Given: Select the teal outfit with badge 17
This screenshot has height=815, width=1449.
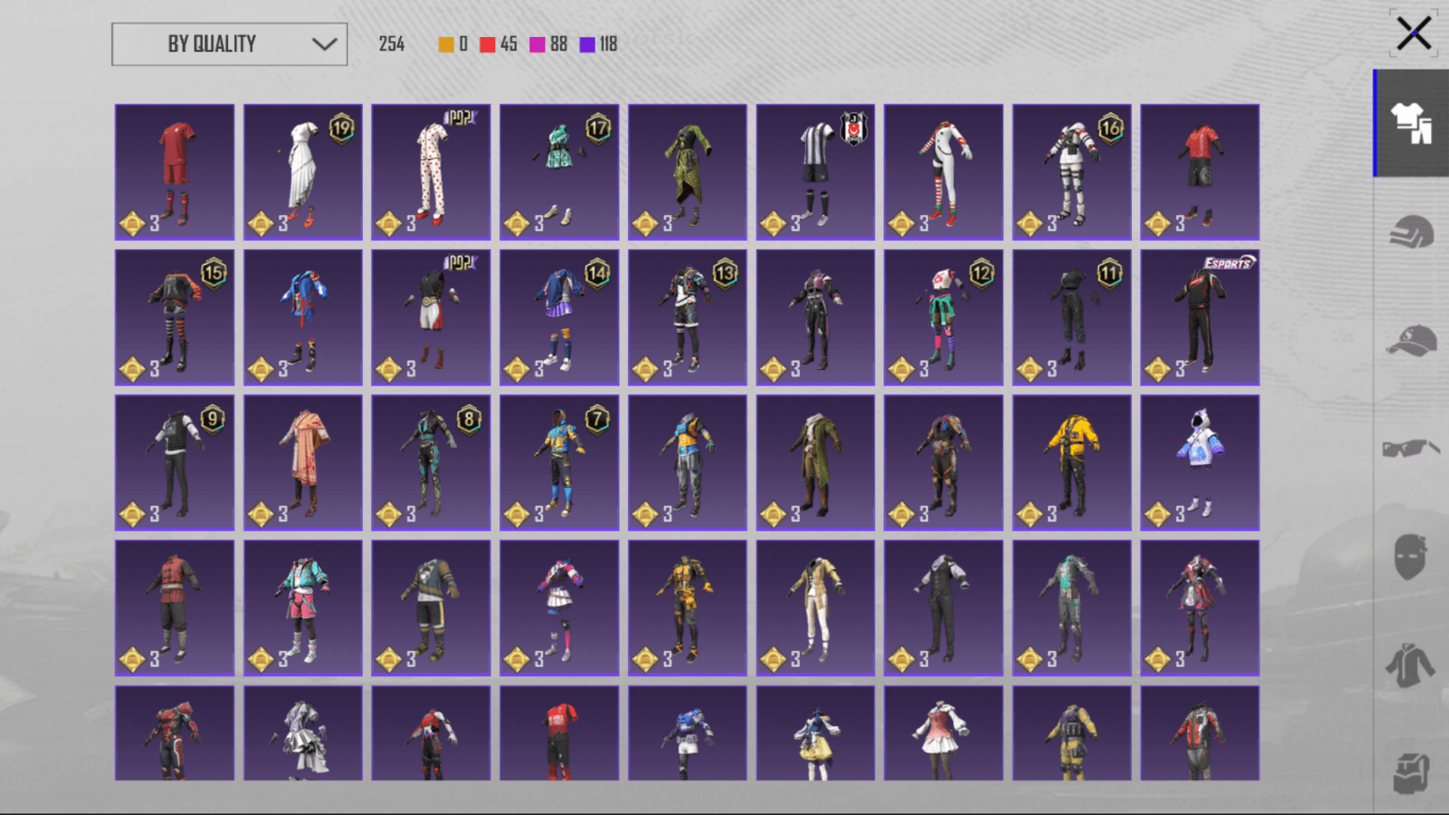Looking at the screenshot, I should pyautogui.click(x=559, y=172).
